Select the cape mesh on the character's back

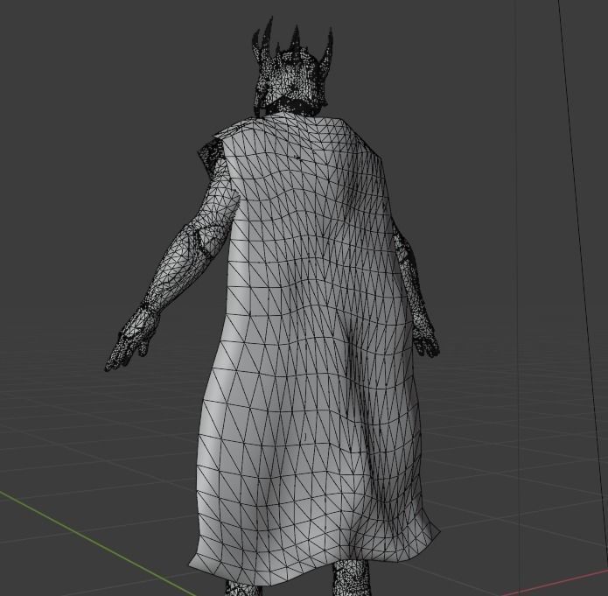[x=311, y=349]
